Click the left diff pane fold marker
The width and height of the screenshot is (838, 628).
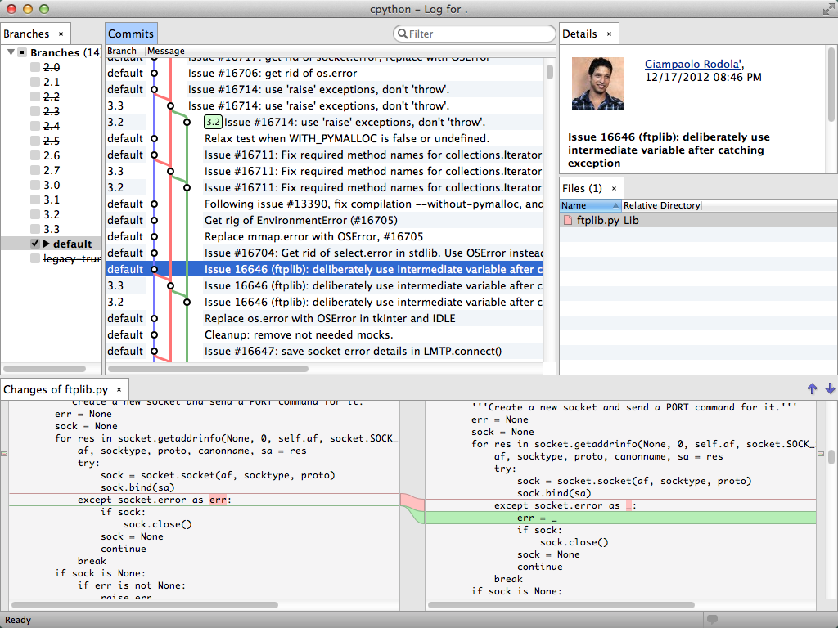[4, 454]
